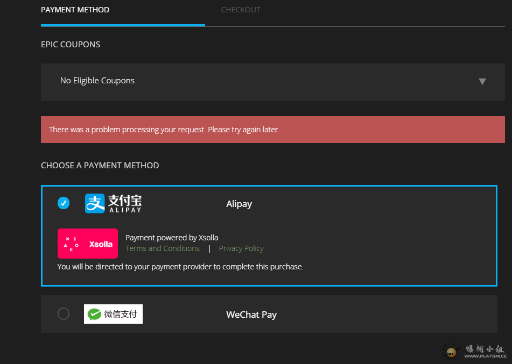
Task: Click the Alipay logo
Action: coord(113,203)
